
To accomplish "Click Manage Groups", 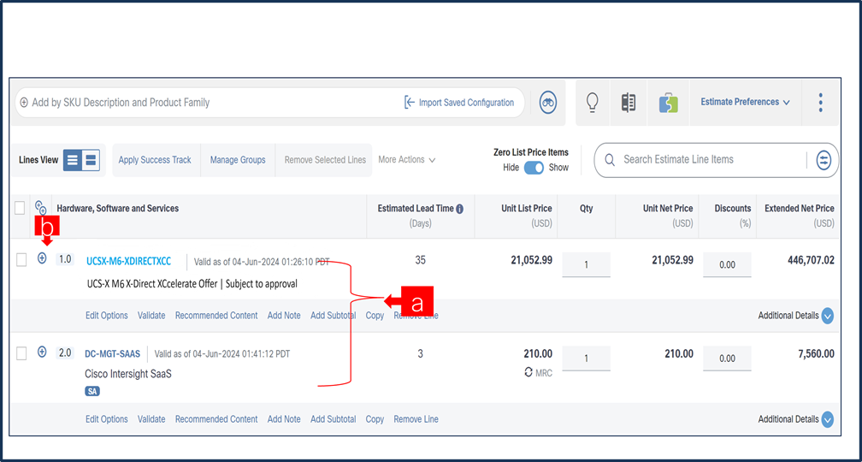I will (238, 160).
